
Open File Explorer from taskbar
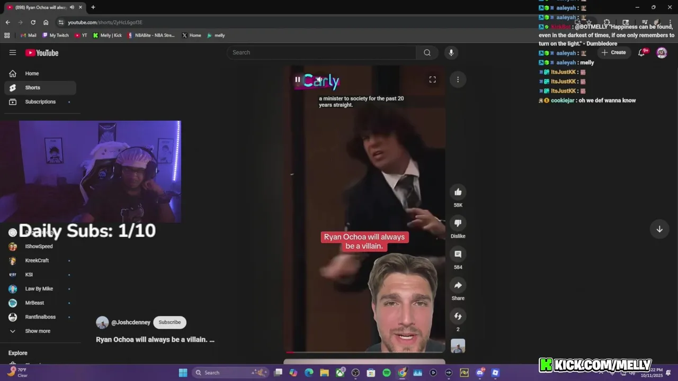[324, 373]
